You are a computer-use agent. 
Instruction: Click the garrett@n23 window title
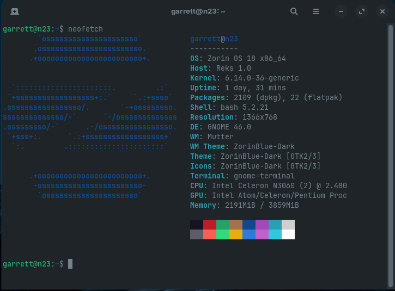click(x=198, y=11)
